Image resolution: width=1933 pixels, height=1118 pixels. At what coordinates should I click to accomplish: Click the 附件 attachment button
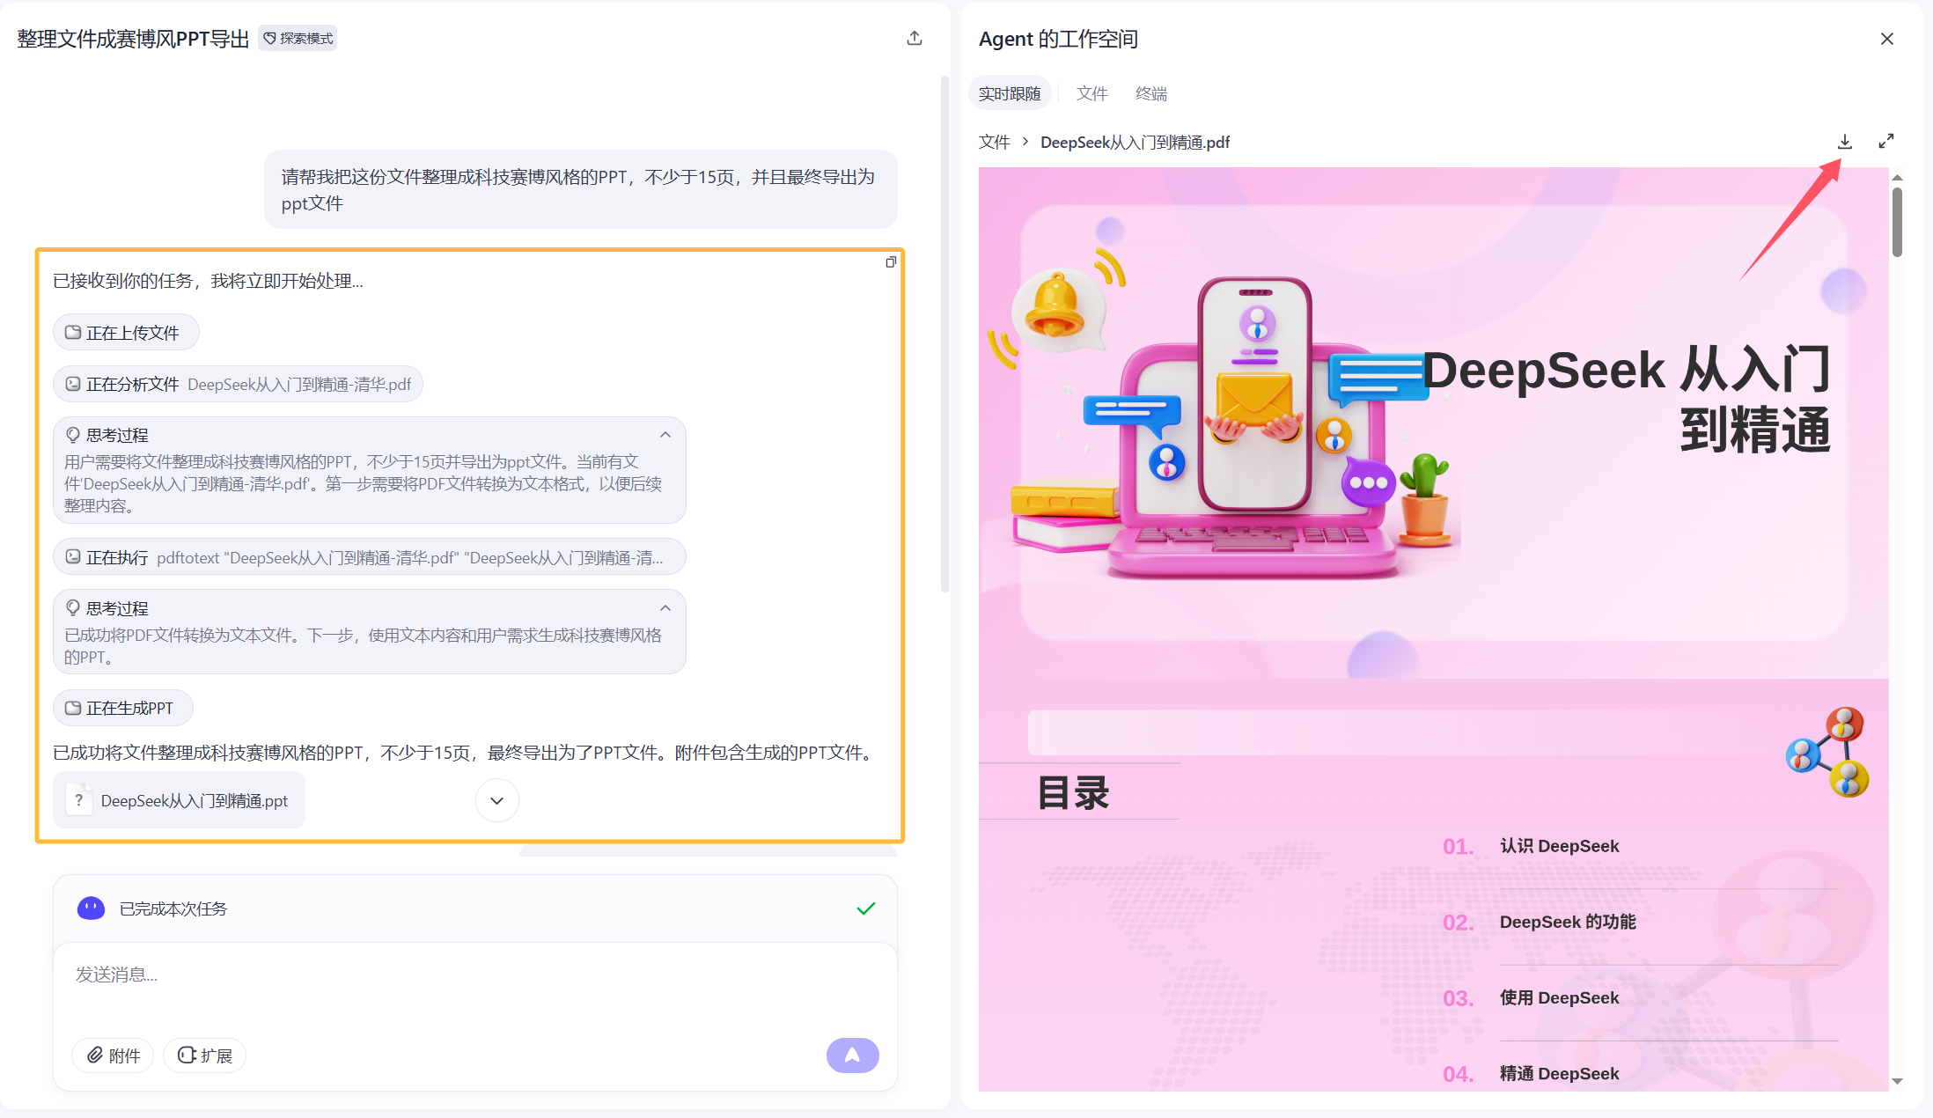(114, 1055)
